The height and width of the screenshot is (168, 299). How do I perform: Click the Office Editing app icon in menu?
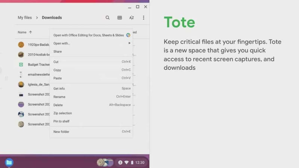(128, 35)
